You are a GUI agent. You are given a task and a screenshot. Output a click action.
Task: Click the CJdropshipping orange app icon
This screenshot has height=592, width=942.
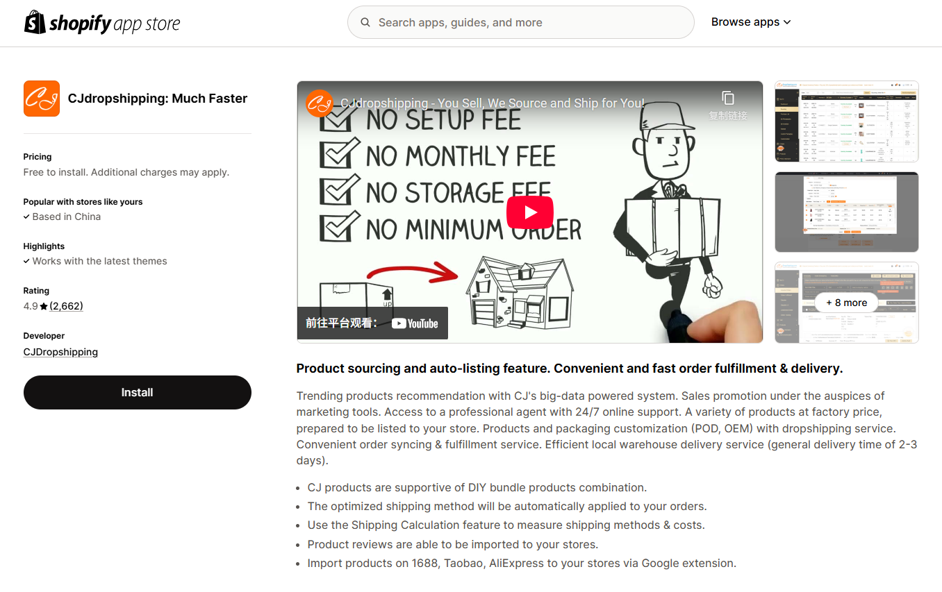(x=42, y=99)
